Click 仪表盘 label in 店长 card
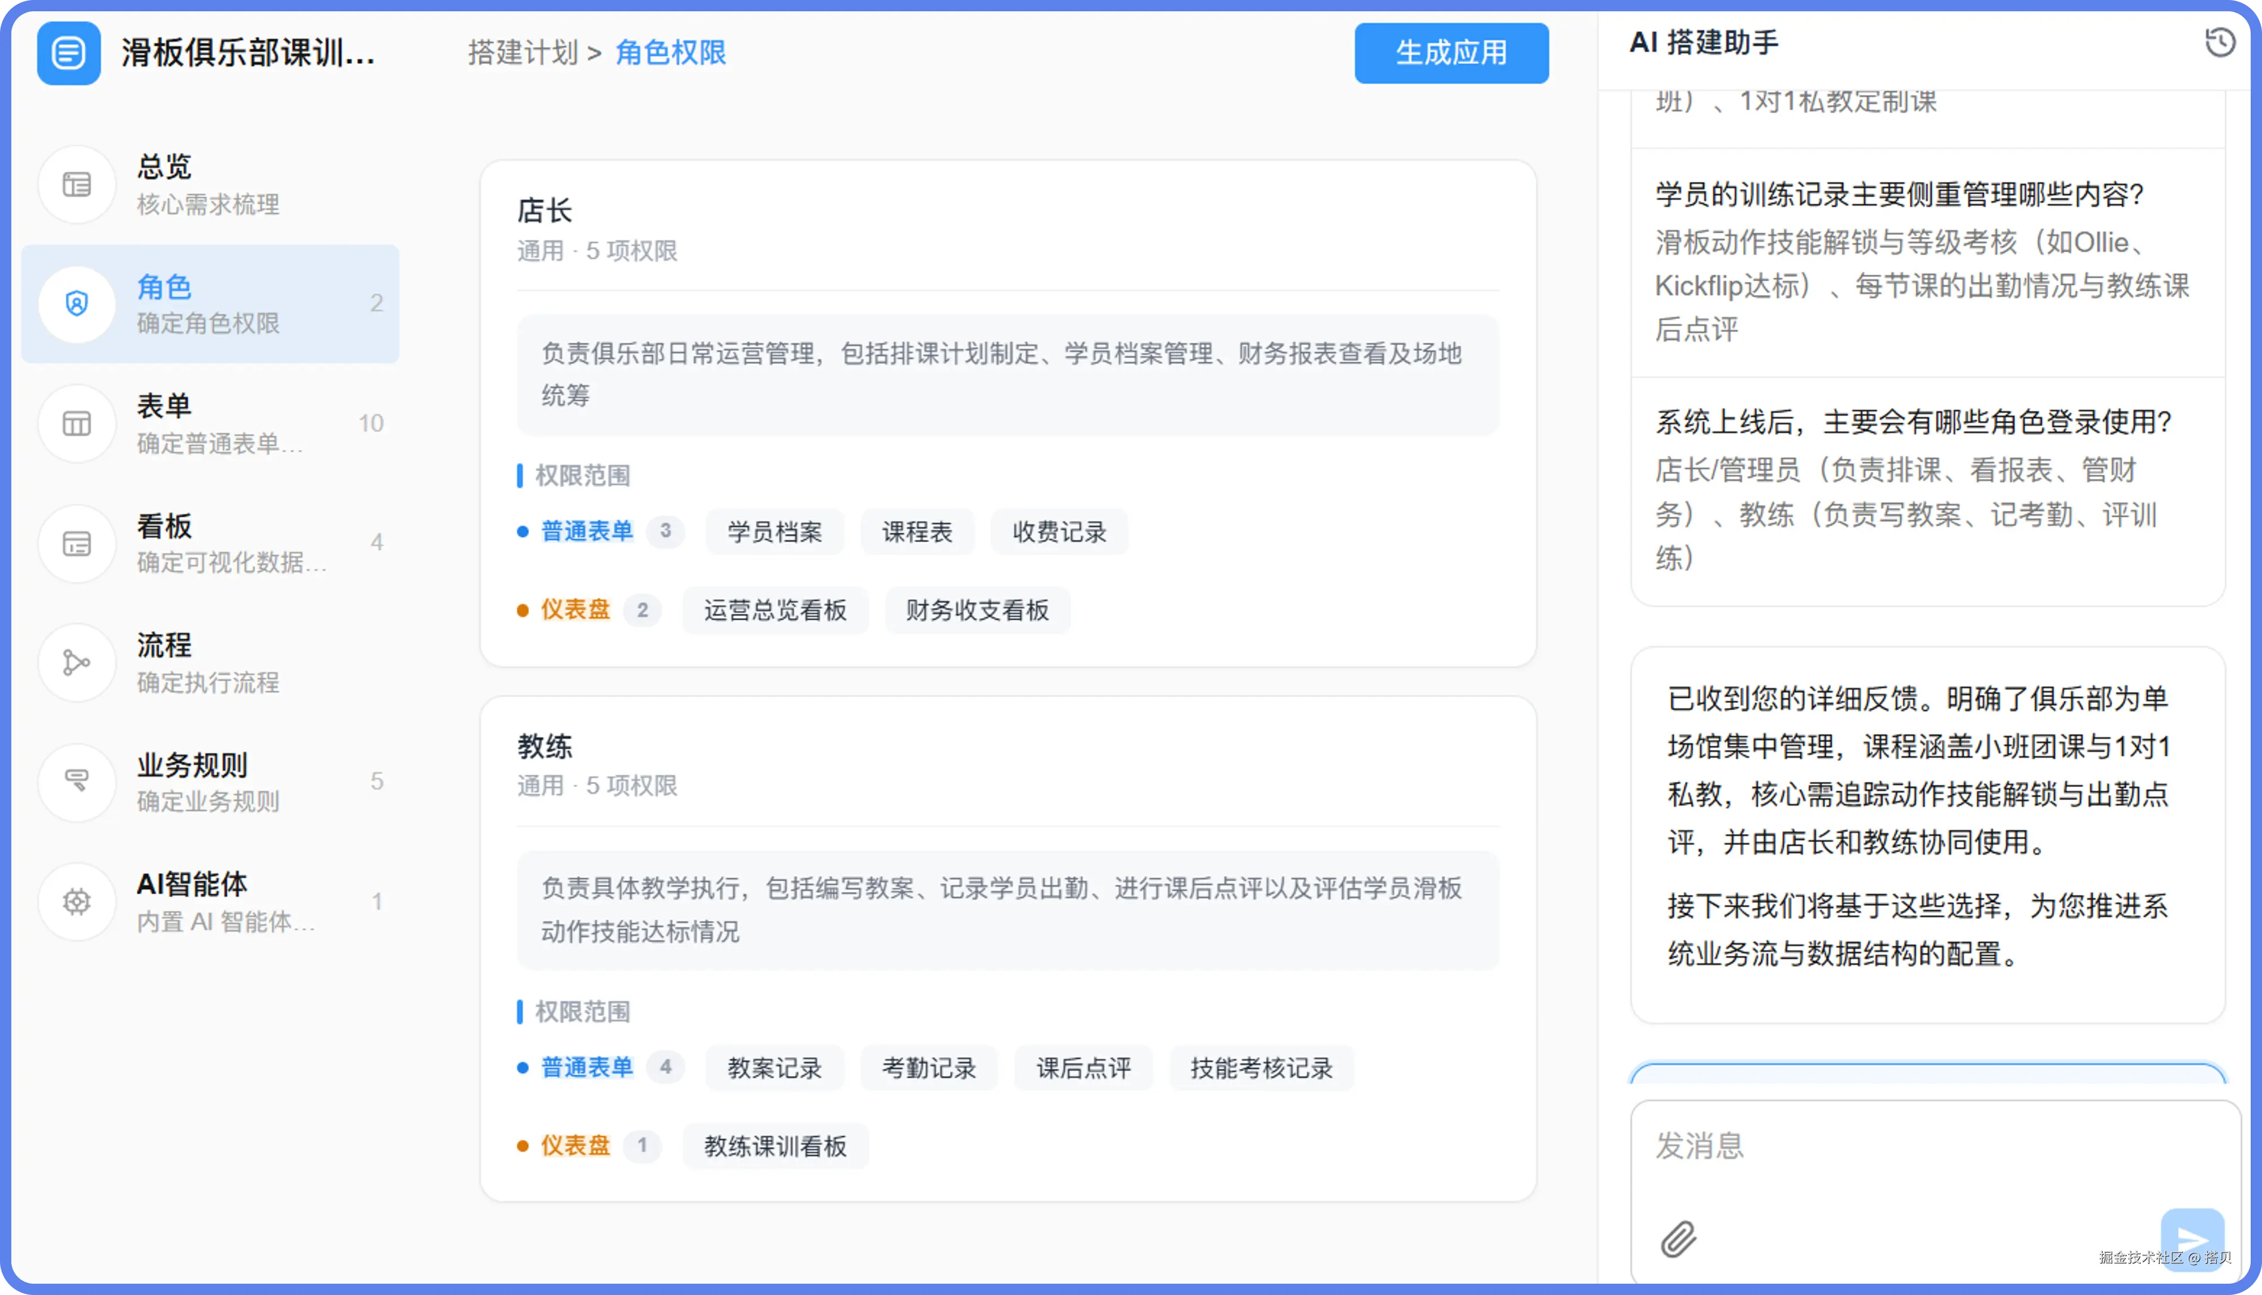Image resolution: width=2262 pixels, height=1295 pixels. tap(575, 610)
